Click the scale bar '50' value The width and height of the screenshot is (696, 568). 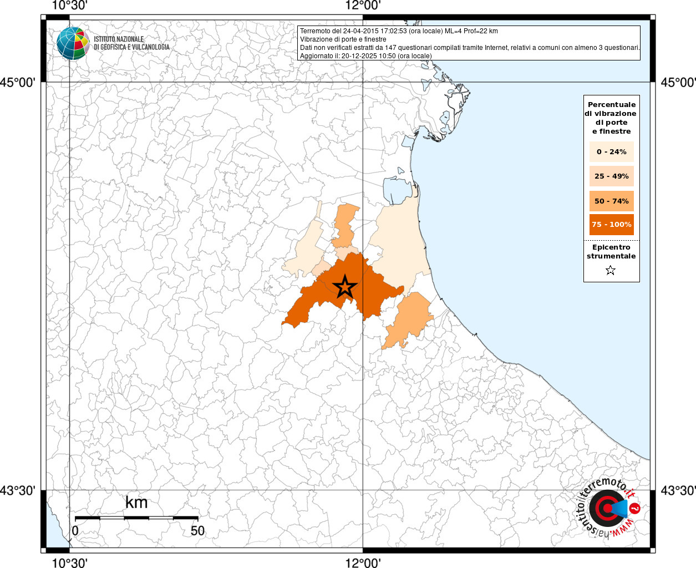197,530
